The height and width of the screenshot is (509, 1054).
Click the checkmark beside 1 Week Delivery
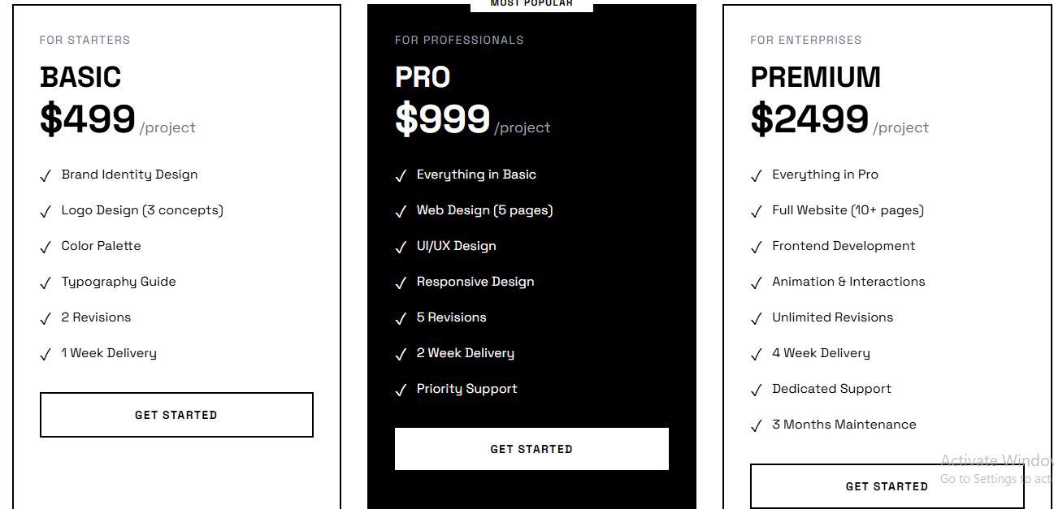point(46,354)
